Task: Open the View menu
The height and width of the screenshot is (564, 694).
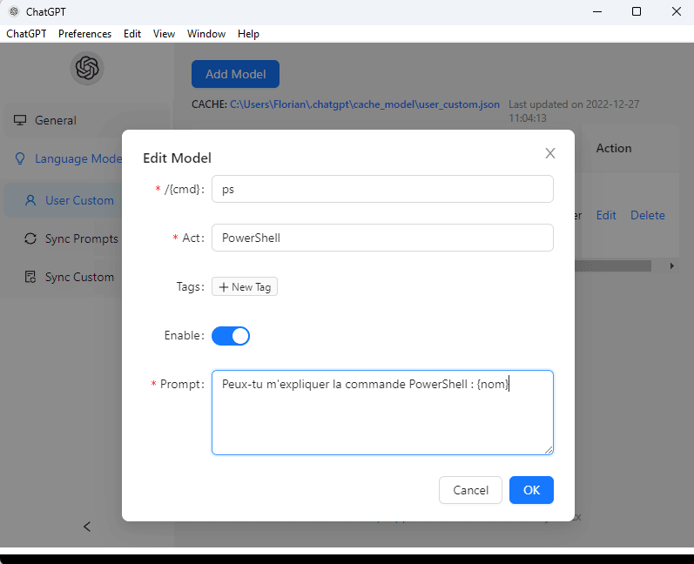Action: click(x=164, y=34)
